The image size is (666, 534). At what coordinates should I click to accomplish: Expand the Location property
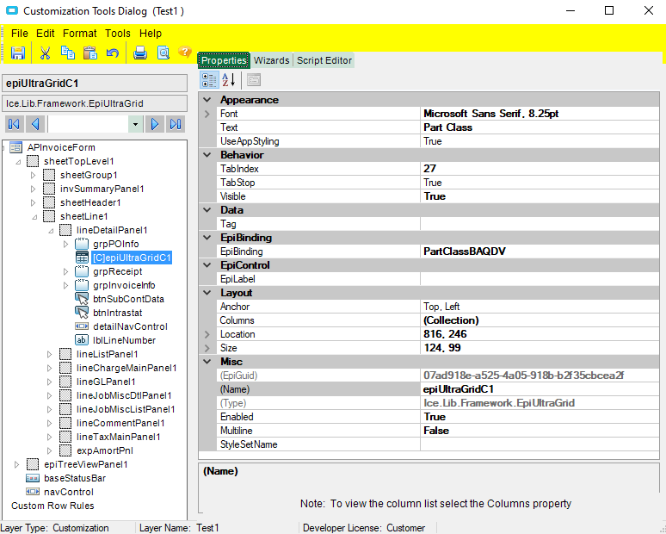coord(207,334)
